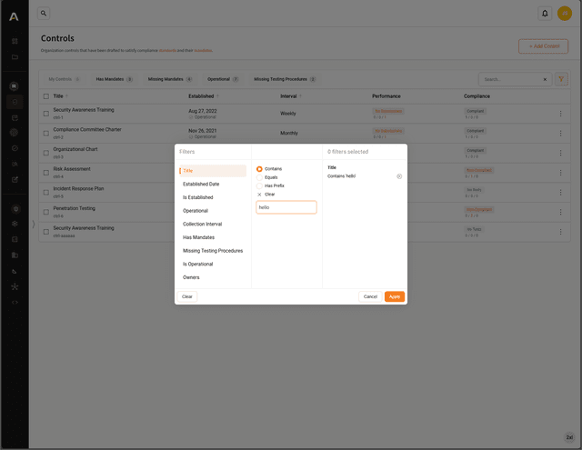Viewport: 582px width, 450px height.
Task: Open the three-dot menu for Compliance Committee Charter
Action: 560,133
